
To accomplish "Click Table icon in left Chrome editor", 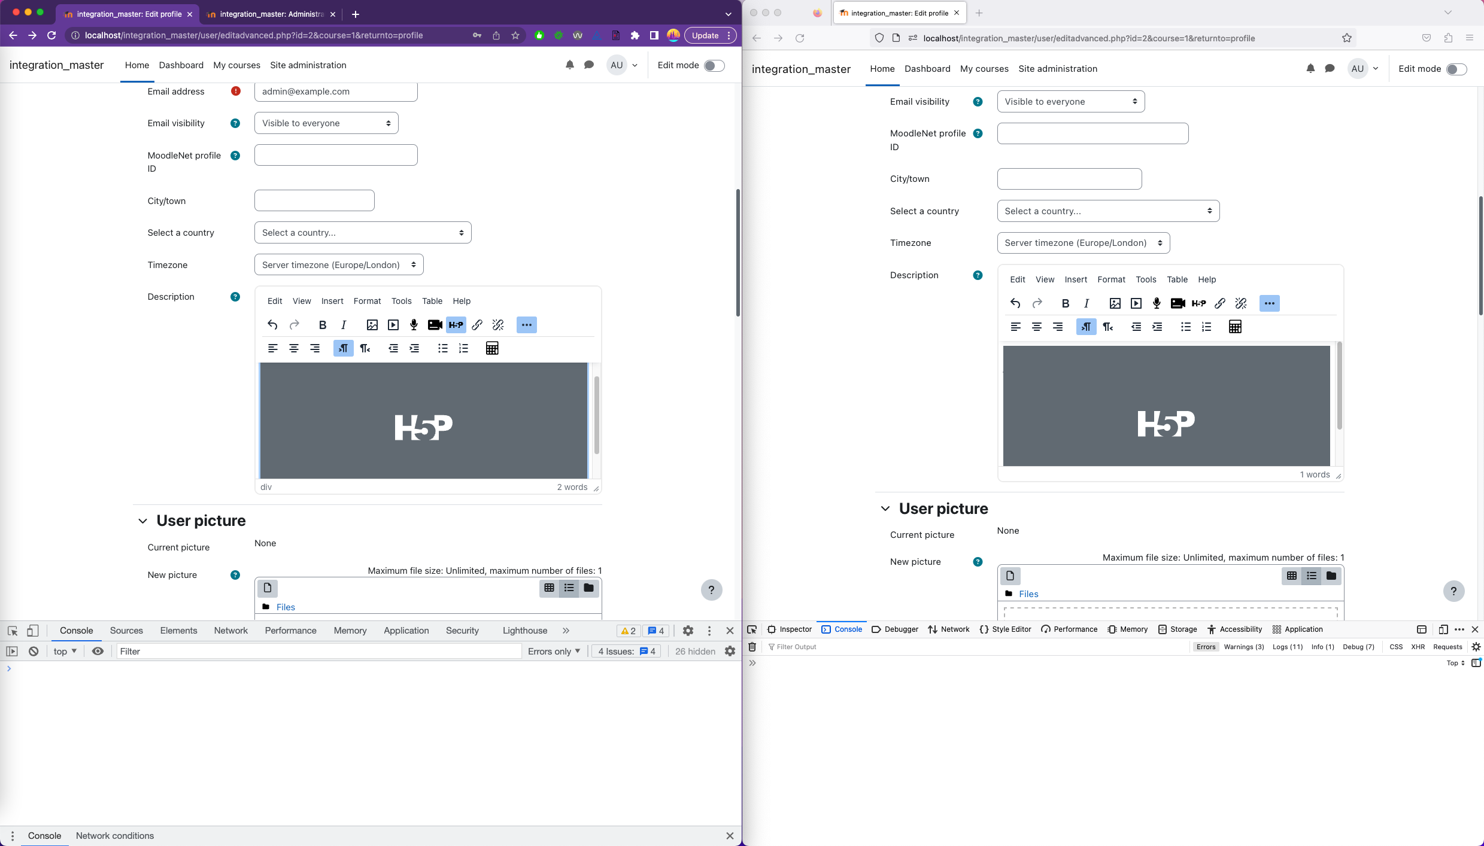I will click(492, 348).
